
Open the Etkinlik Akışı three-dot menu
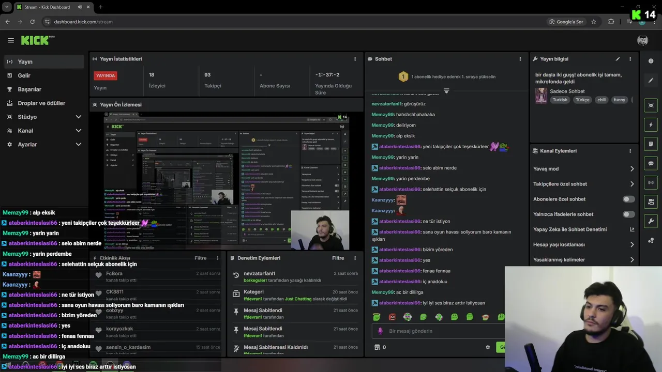[217, 258]
